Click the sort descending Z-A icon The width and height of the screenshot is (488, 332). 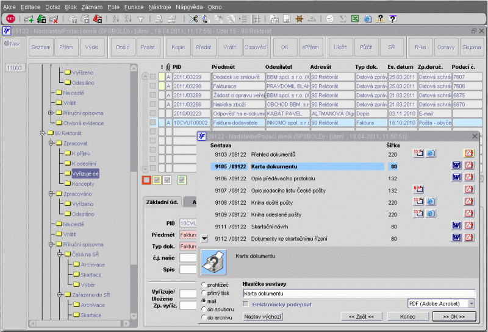point(128,19)
